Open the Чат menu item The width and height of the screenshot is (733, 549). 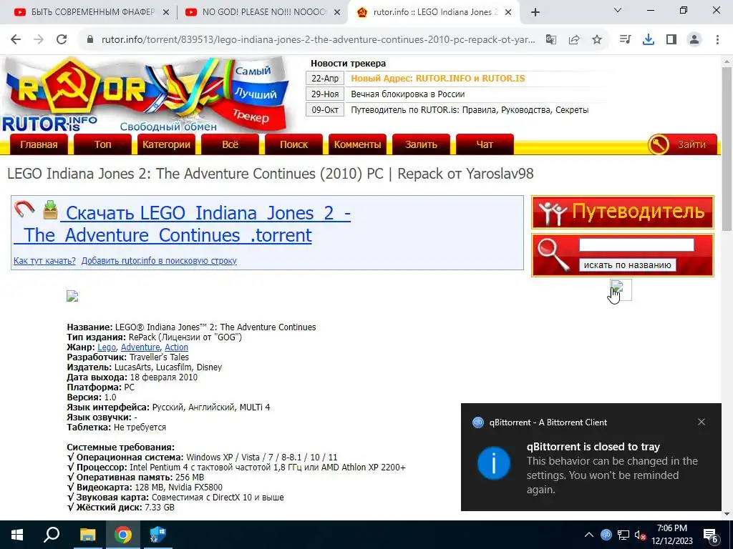485,144
